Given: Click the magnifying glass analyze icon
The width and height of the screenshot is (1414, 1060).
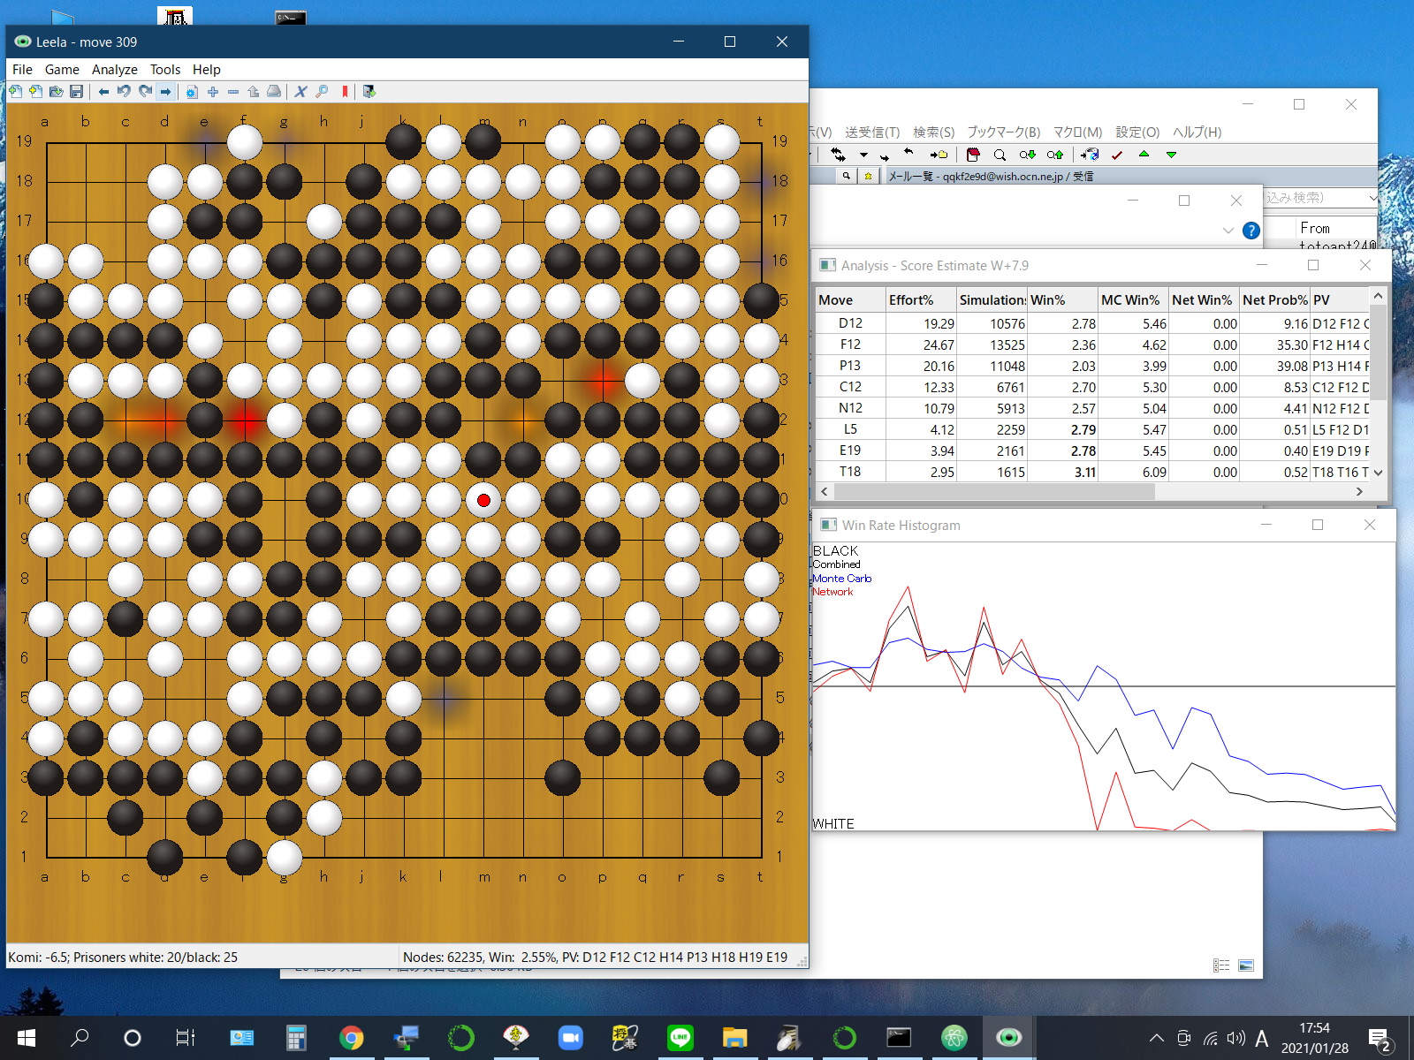Looking at the screenshot, I should click(322, 92).
